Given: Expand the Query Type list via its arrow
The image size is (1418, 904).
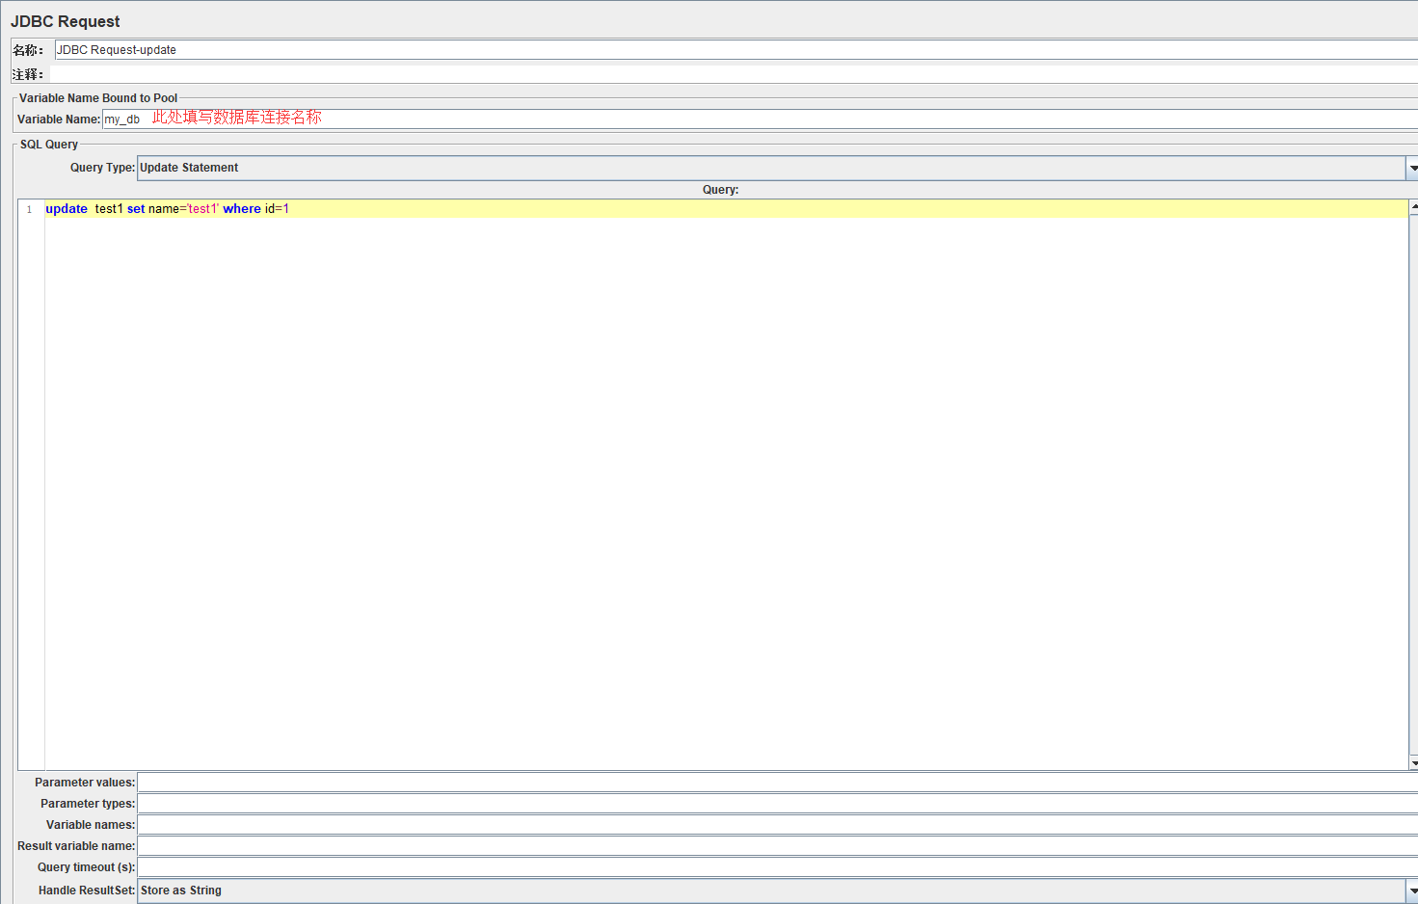Looking at the screenshot, I should point(1411,168).
